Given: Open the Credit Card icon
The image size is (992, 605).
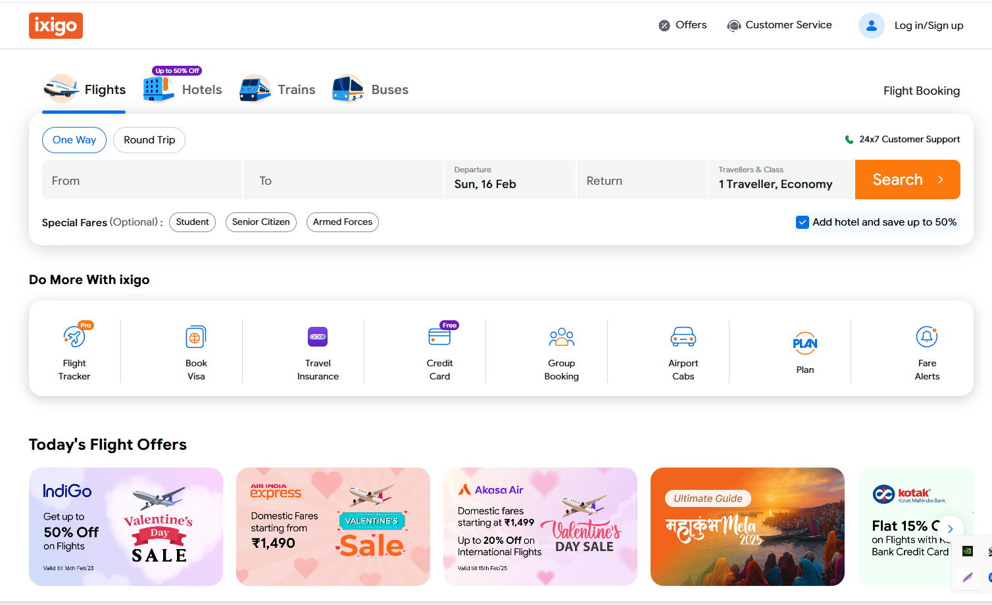Looking at the screenshot, I should 439,337.
